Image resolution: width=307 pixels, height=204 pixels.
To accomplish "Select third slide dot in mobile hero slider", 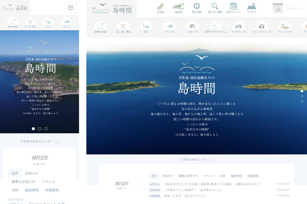I will pos(46,129).
